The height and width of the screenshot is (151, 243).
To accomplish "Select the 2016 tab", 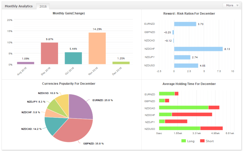I will pyautogui.click(x=43, y=6).
